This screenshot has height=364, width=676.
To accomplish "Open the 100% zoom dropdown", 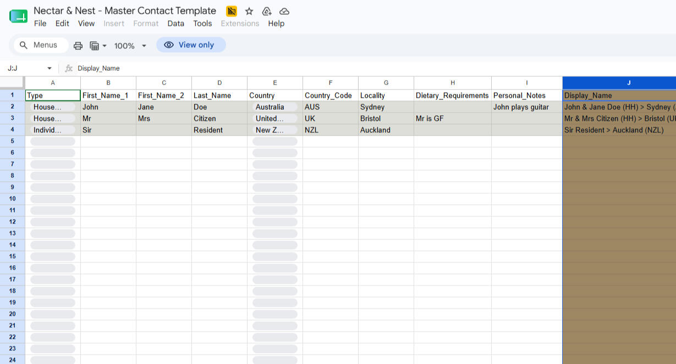I will (x=130, y=46).
